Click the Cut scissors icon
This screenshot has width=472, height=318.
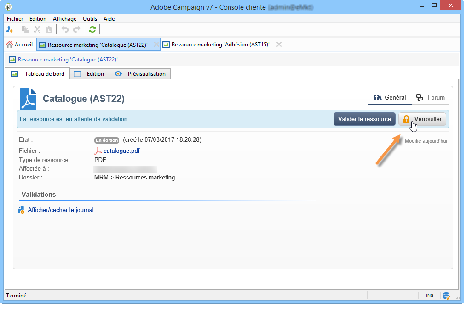(37, 29)
